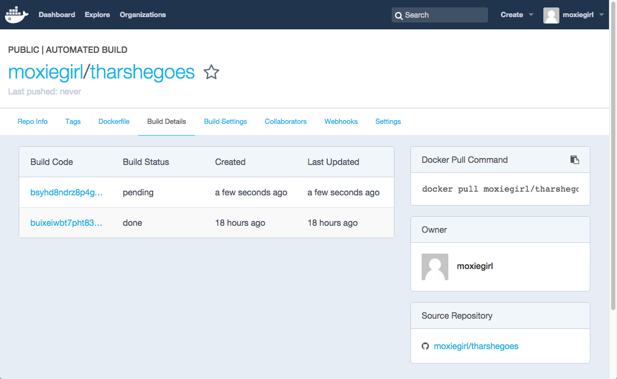The width and height of the screenshot is (617, 379).
Task: Open the done build buixeiwbt7pht83
Action: (66, 223)
